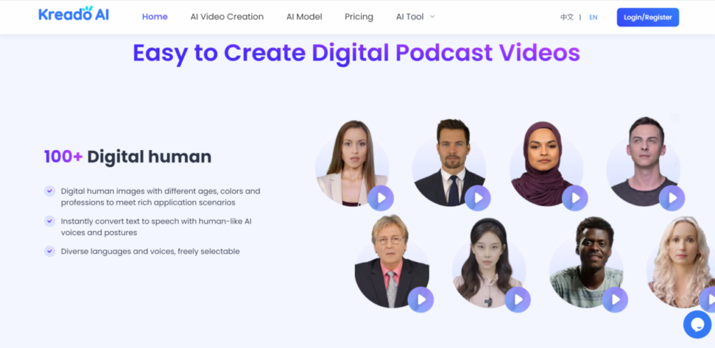
Task: Play video of smiling man in patterned shirt
Action: (615, 300)
